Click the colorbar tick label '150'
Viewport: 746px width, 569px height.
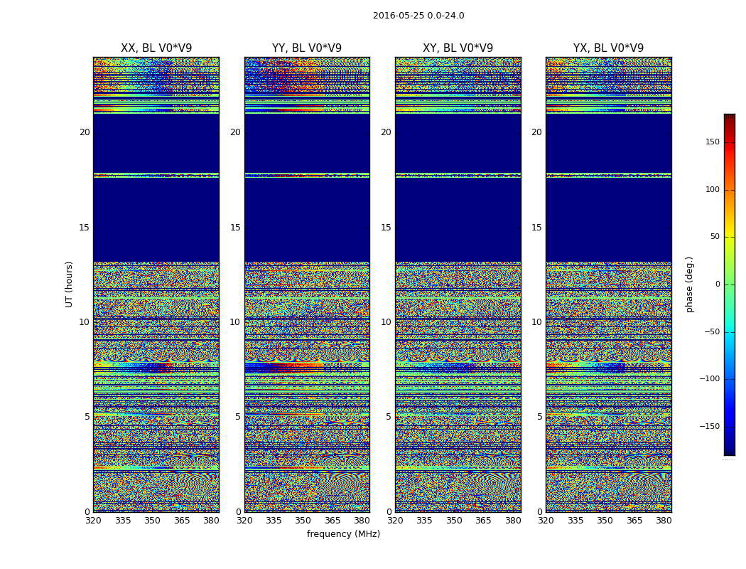tap(713, 142)
